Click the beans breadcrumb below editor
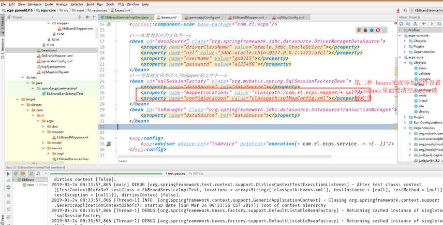Image resolution: width=443 pixels, height=225 pixels. click(123, 161)
